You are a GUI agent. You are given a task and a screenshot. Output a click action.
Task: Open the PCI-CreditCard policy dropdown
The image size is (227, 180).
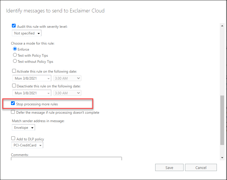pos(28,145)
